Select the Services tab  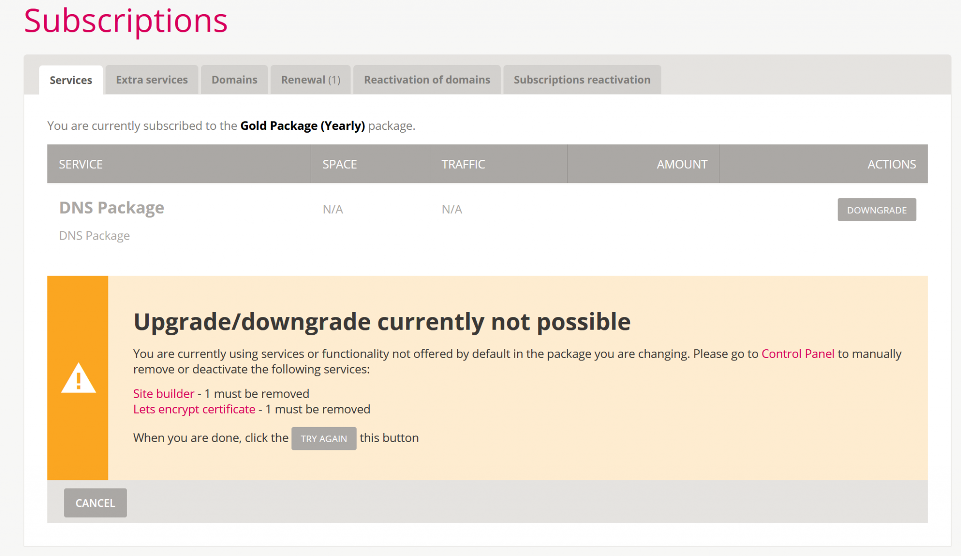click(x=71, y=80)
